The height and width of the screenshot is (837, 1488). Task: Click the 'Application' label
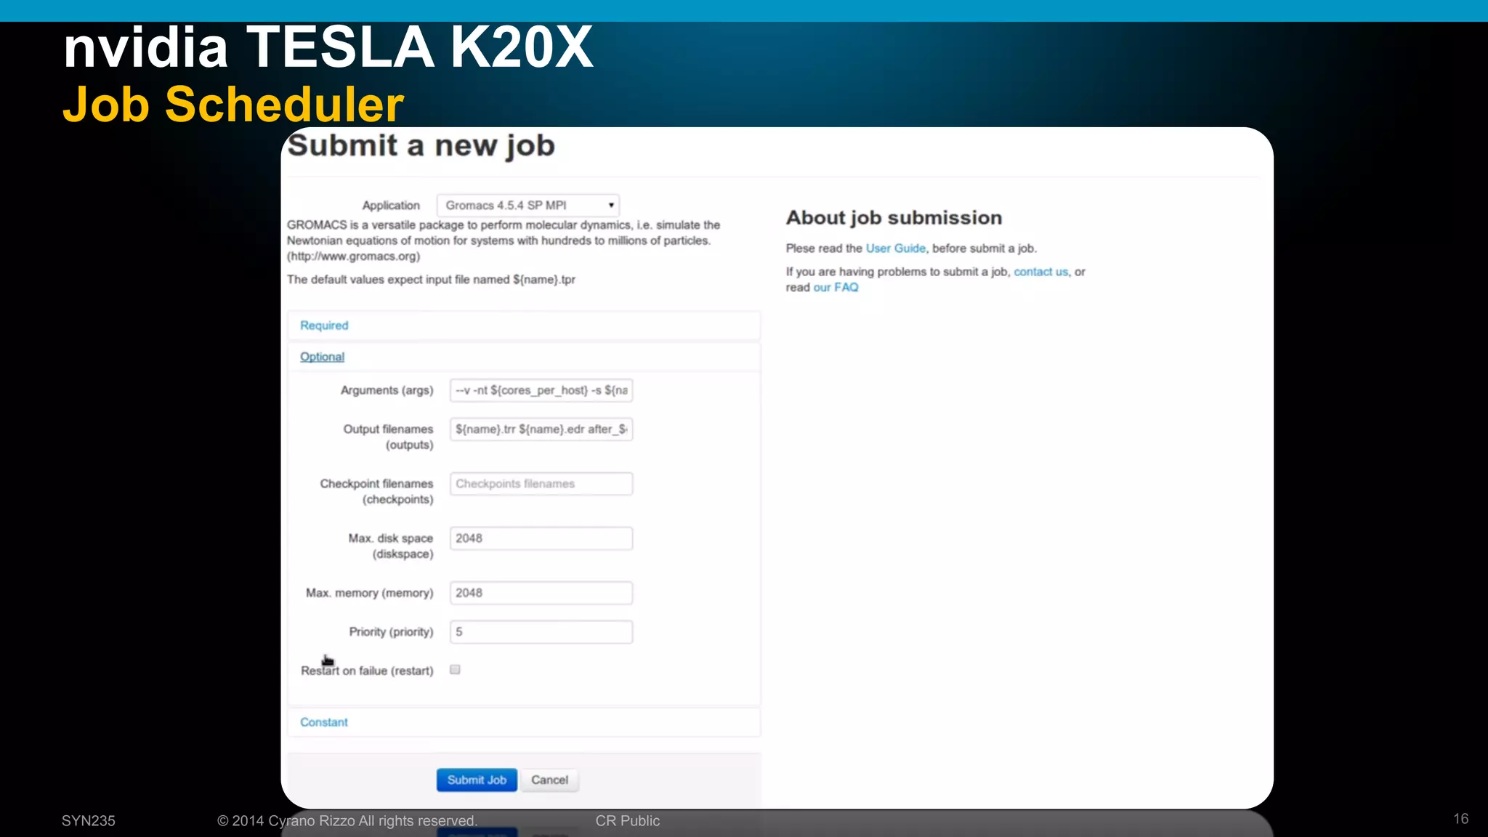point(391,206)
